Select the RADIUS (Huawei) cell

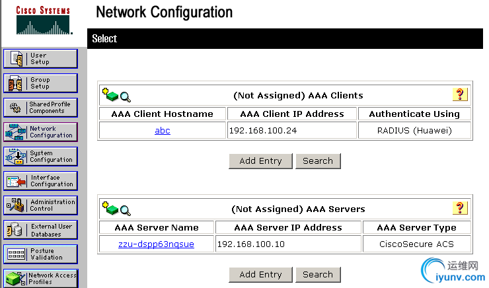[414, 130]
